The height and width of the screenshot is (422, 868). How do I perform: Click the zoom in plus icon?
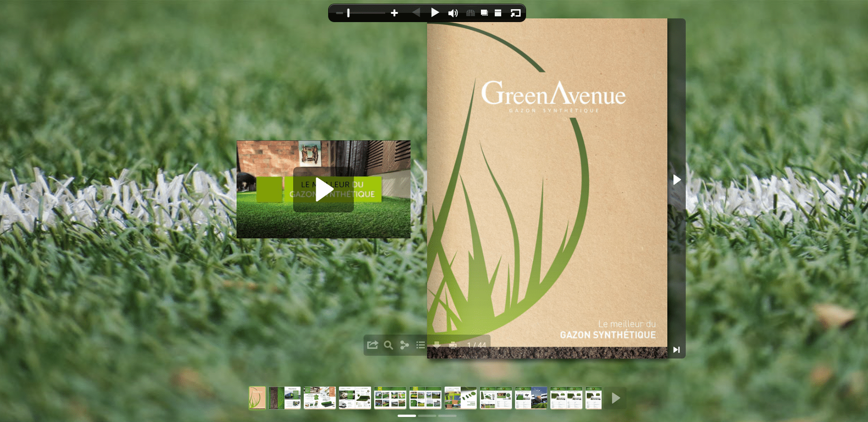coord(394,13)
